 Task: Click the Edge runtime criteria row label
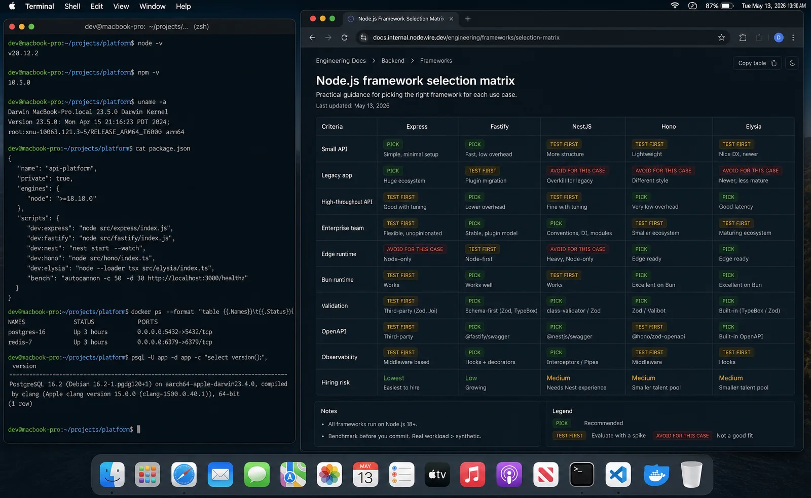339,254
